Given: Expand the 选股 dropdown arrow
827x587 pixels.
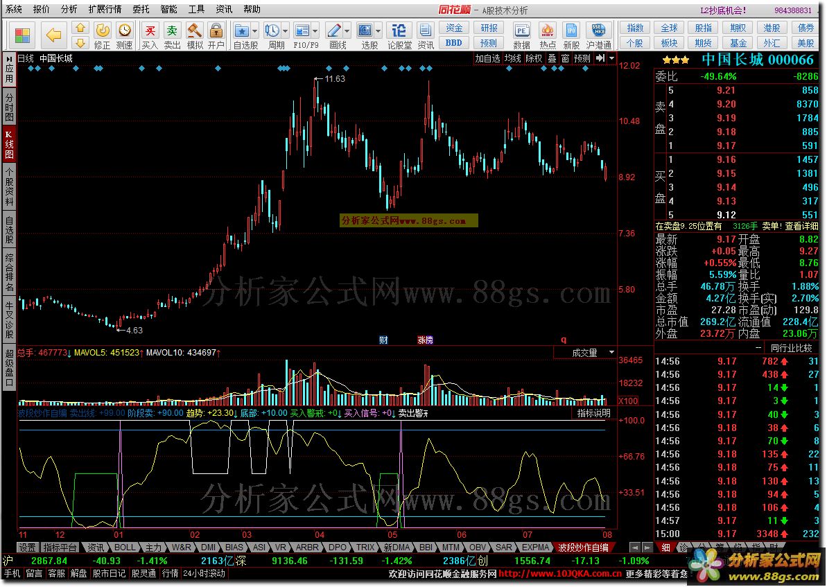Looking at the screenshot, I should [378, 30].
